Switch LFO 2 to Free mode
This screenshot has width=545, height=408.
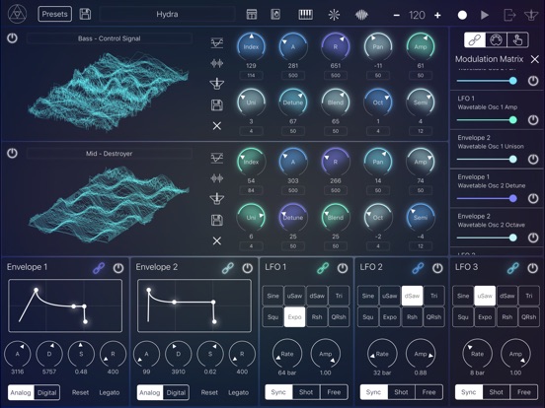[x=428, y=392]
